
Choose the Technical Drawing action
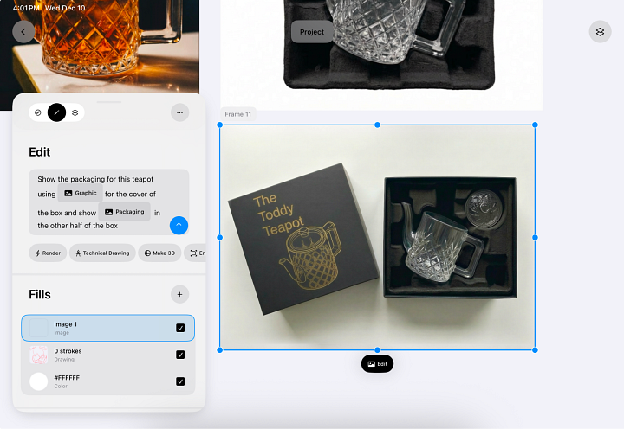[102, 253]
